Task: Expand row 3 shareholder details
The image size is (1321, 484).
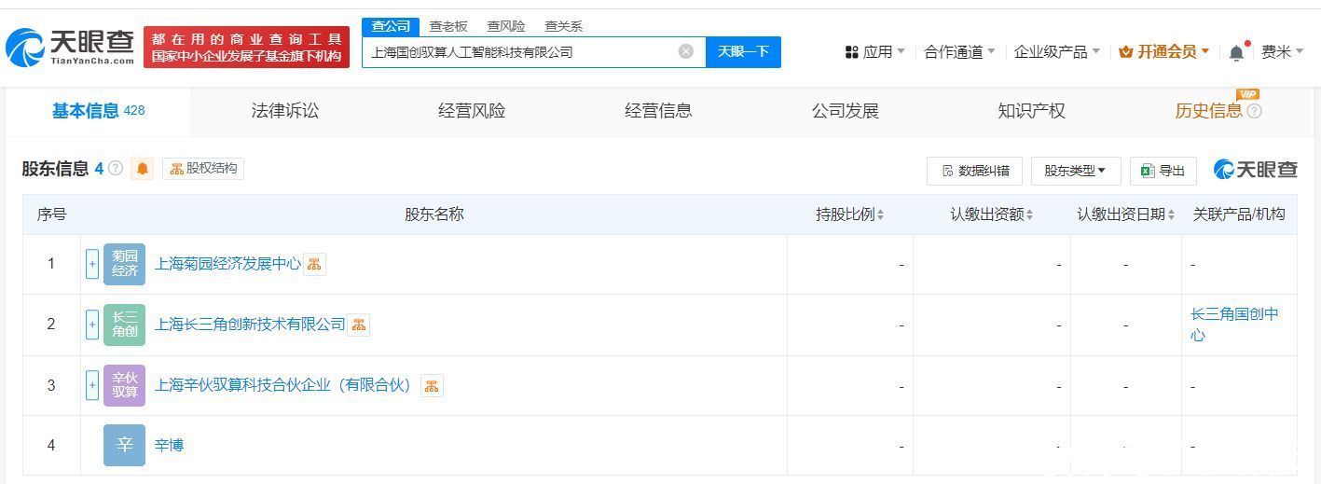Action: click(92, 385)
